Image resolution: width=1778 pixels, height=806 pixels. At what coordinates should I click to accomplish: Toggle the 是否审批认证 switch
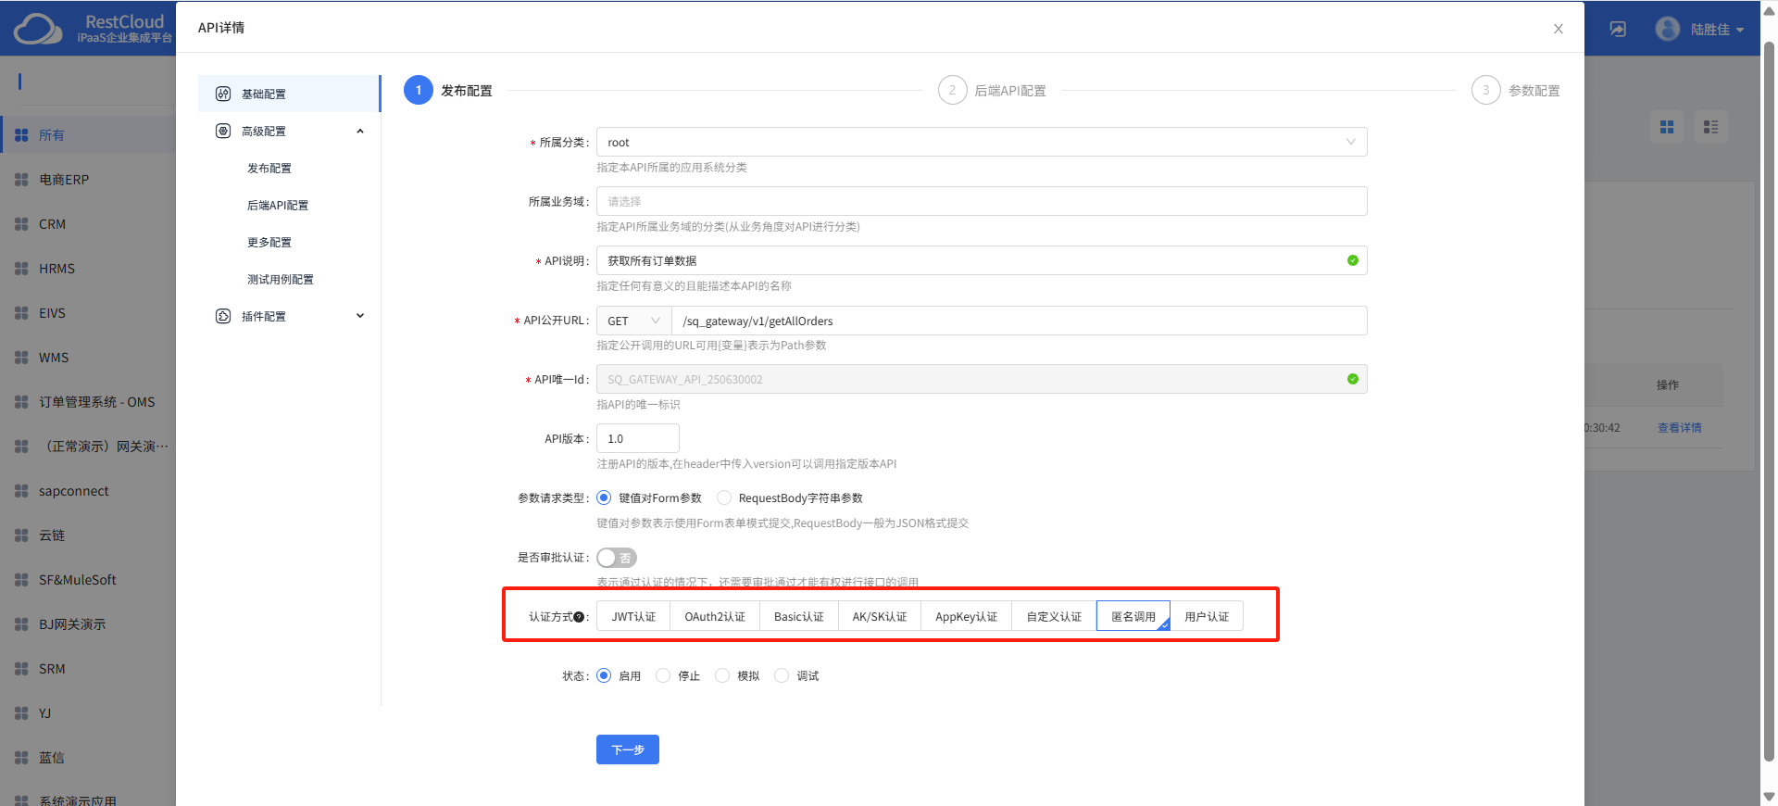point(617,558)
